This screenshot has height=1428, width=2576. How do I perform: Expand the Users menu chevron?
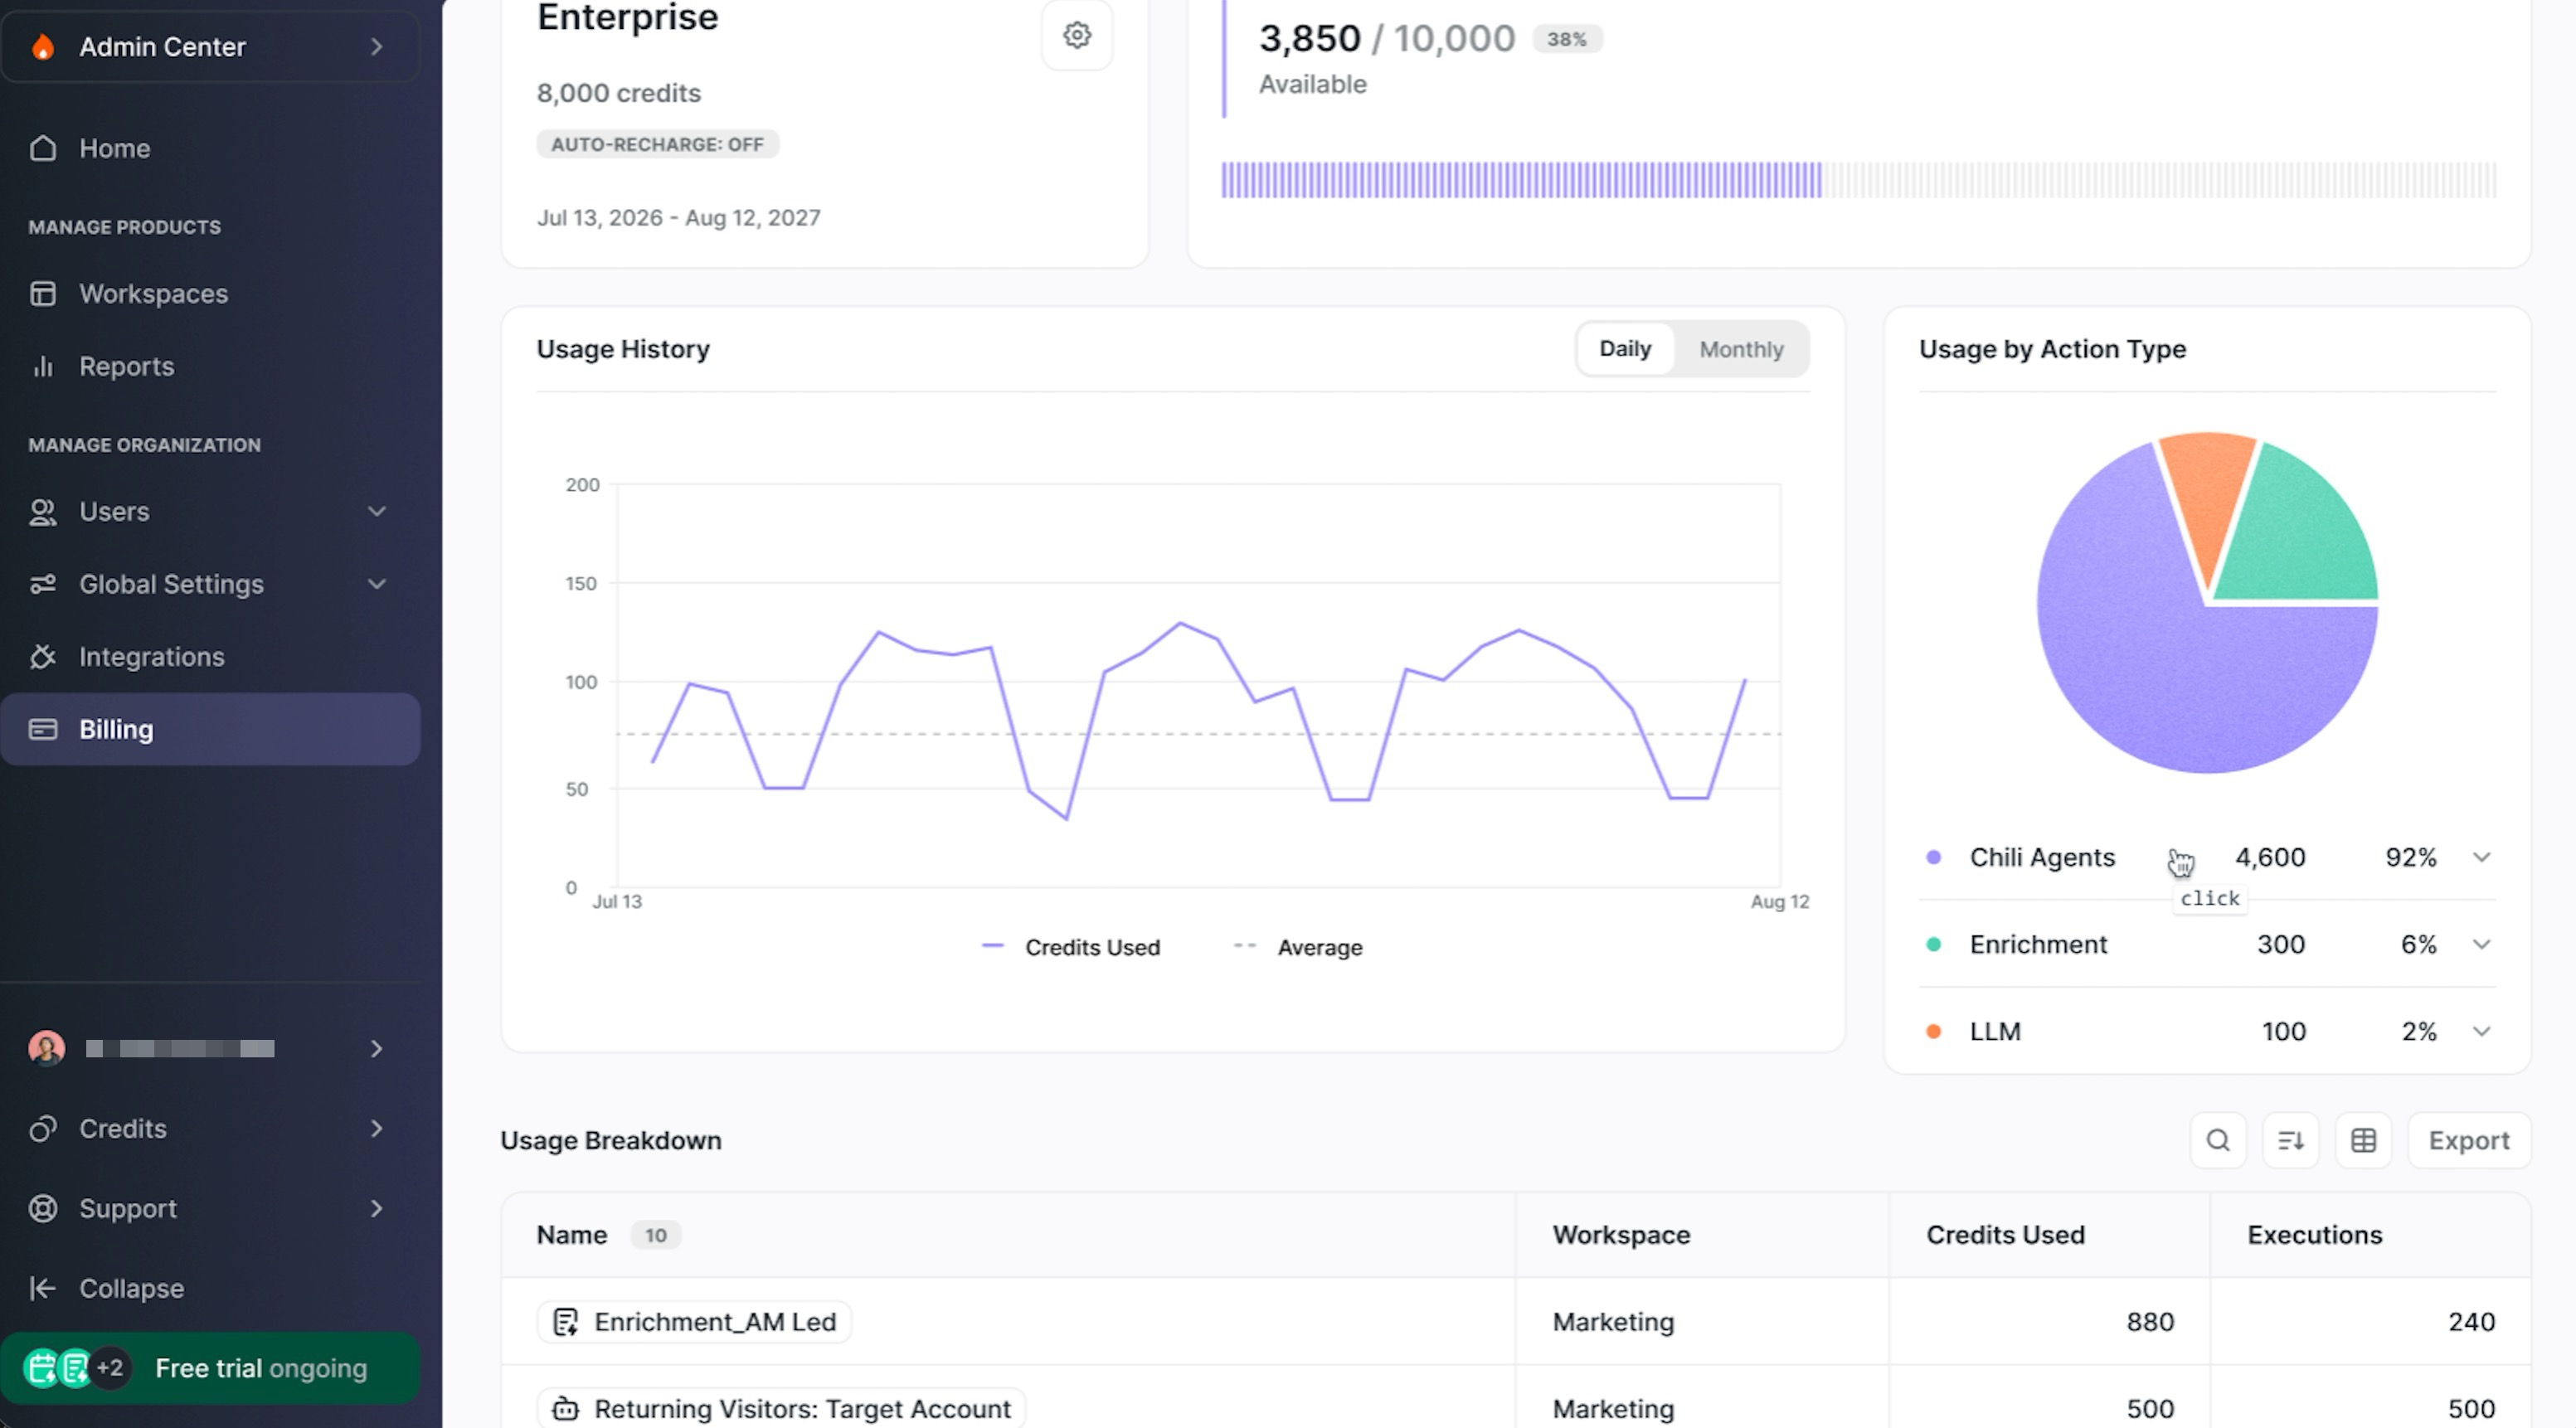point(376,512)
